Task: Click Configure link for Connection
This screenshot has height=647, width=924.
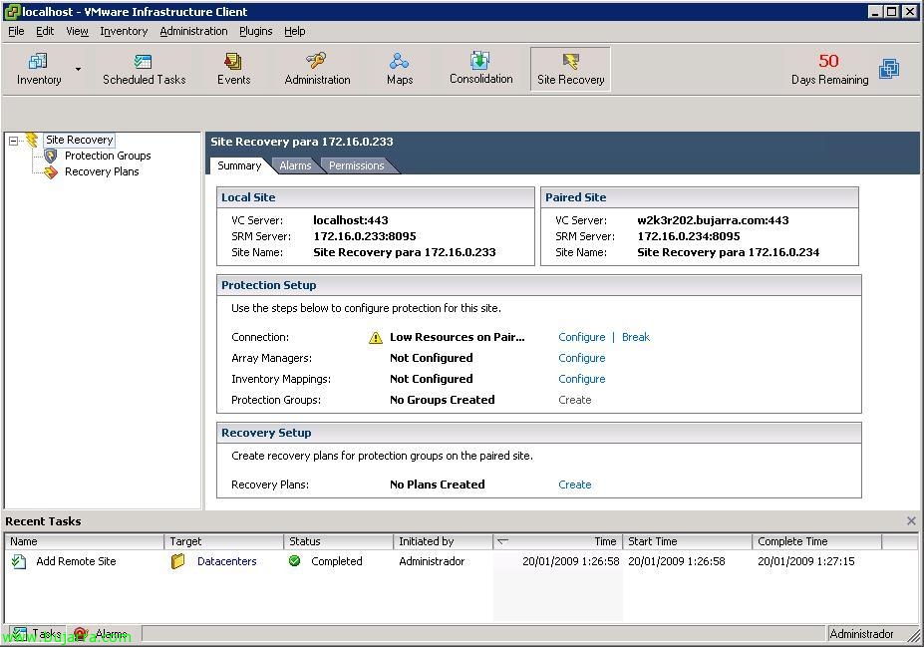Action: click(x=582, y=337)
